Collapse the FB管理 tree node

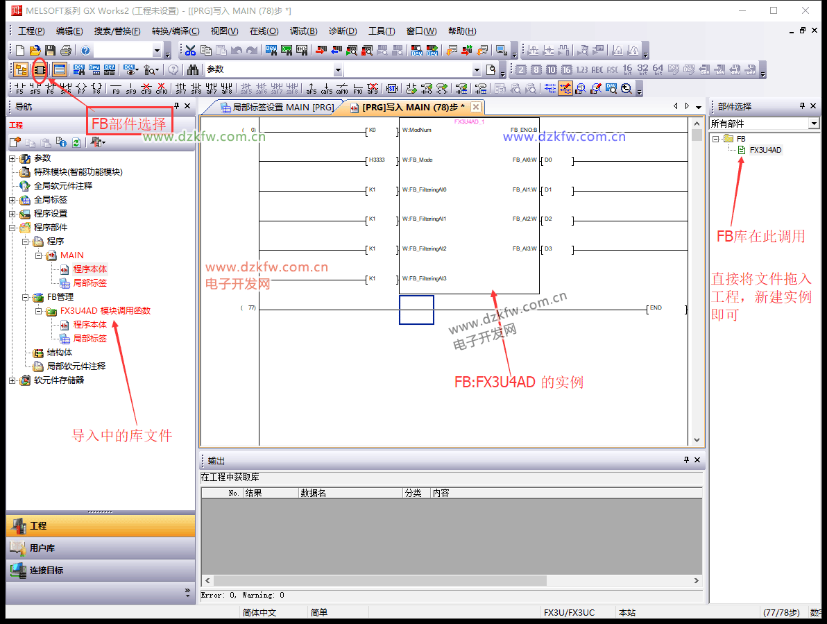tap(25, 297)
